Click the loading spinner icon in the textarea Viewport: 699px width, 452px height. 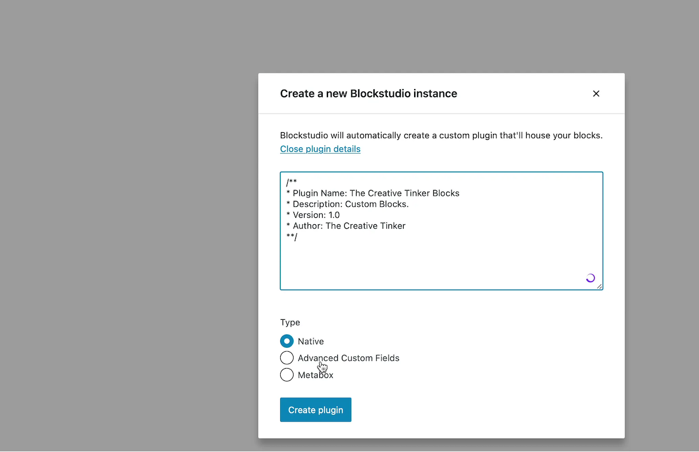point(590,278)
